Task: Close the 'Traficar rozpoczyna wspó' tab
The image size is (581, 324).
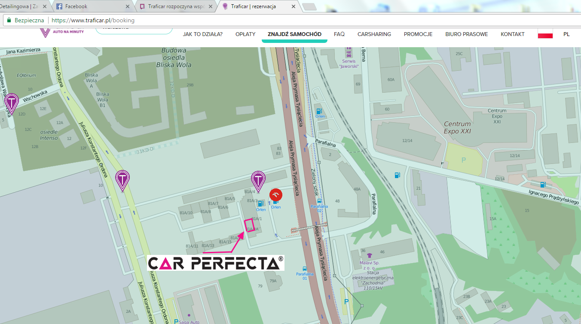Action: pos(211,6)
